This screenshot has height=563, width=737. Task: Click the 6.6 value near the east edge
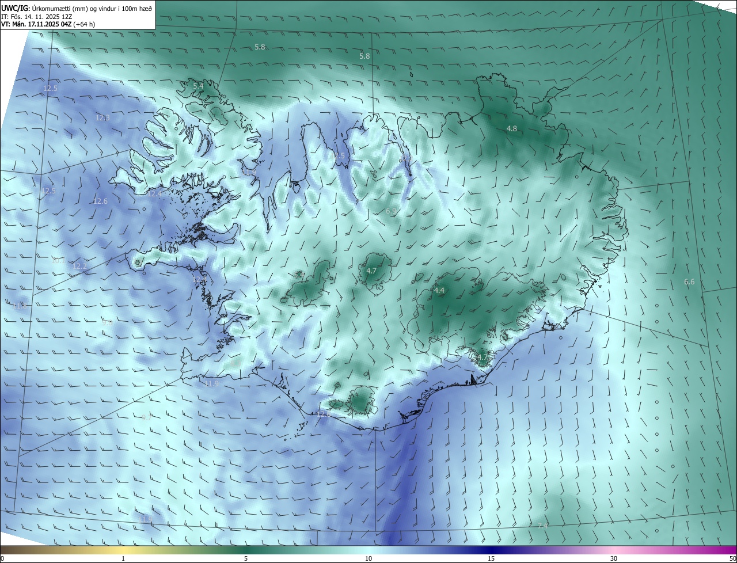[x=689, y=282]
